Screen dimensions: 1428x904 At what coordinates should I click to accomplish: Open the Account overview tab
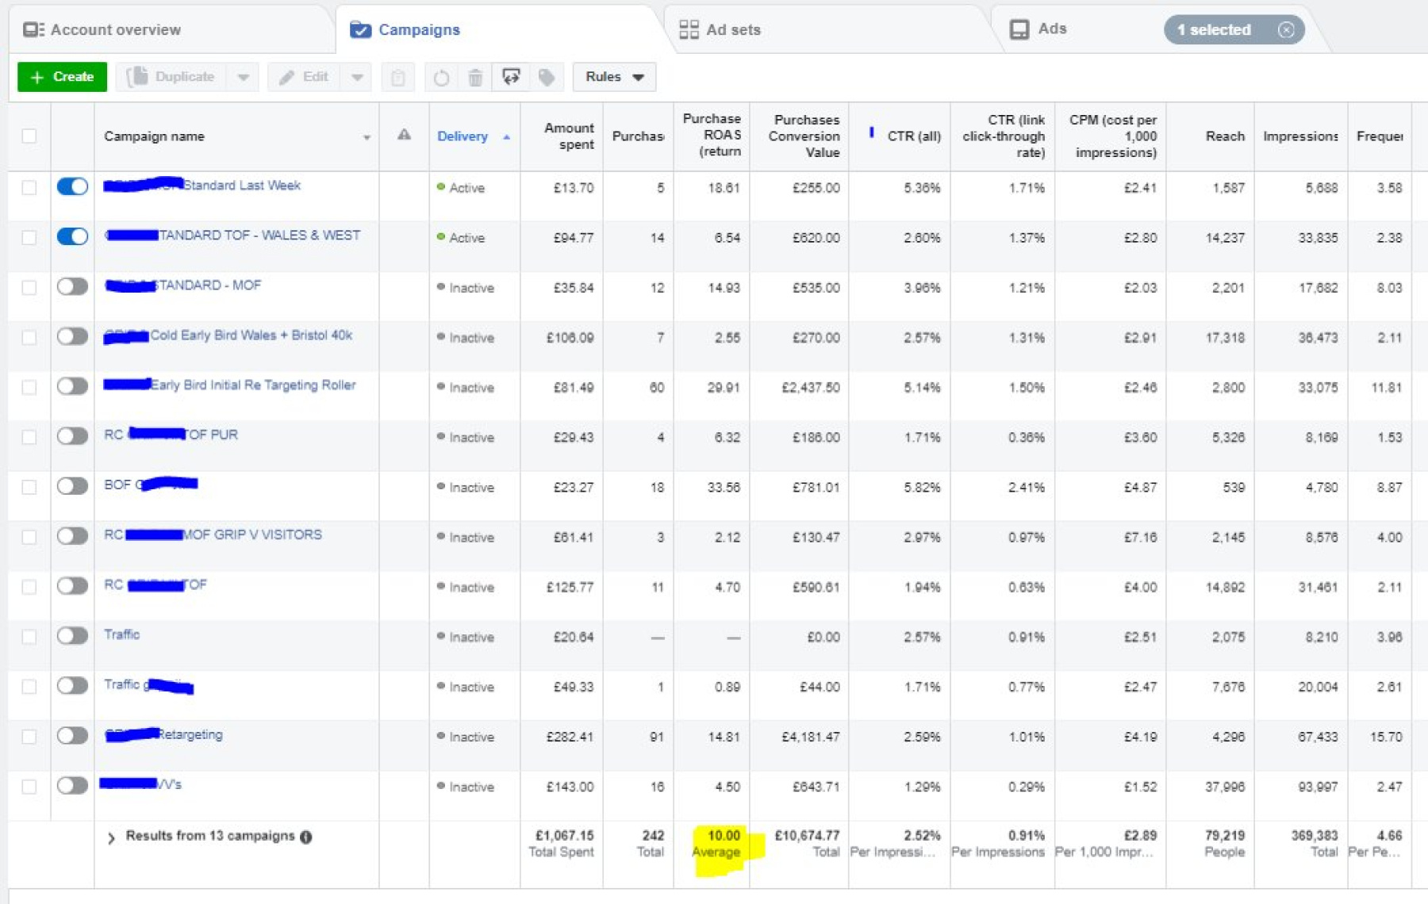pyautogui.click(x=102, y=29)
